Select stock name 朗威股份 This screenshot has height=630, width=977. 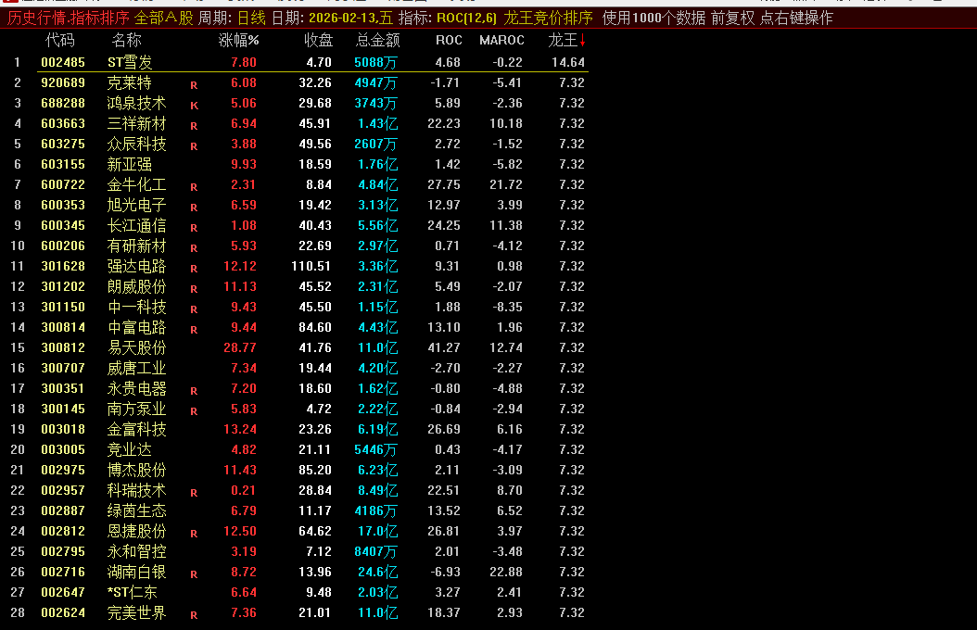pos(136,286)
